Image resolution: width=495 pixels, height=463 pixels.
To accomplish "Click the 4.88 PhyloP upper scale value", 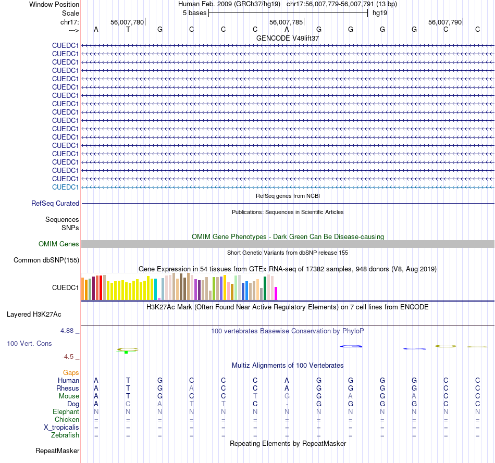I will coord(67,331).
